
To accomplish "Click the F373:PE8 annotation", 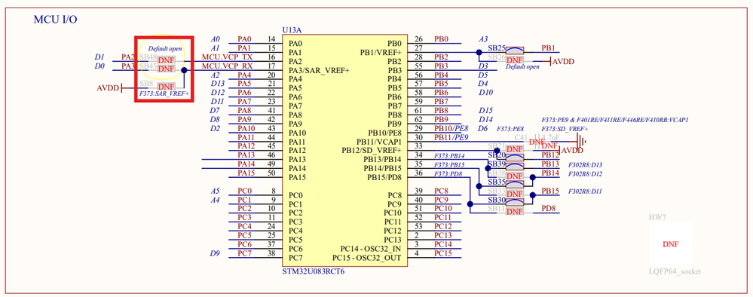I will point(510,129).
